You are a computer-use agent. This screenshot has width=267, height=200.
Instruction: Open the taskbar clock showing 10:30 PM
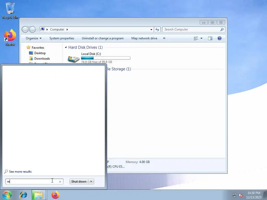[x=254, y=195]
